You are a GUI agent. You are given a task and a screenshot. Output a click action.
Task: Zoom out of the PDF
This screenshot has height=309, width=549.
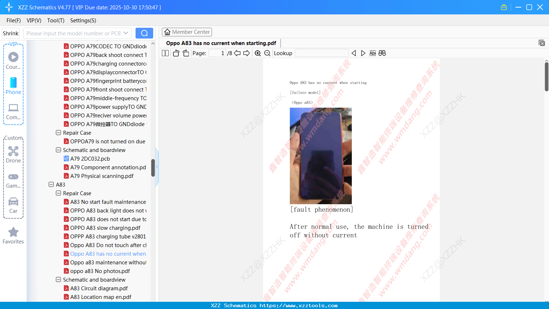point(267,53)
